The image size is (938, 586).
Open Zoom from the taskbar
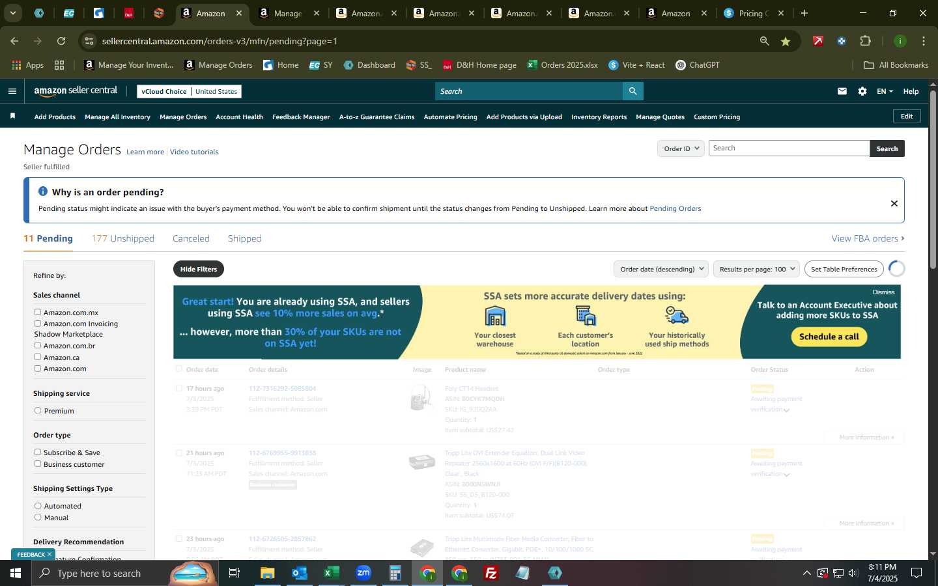pos(363,573)
